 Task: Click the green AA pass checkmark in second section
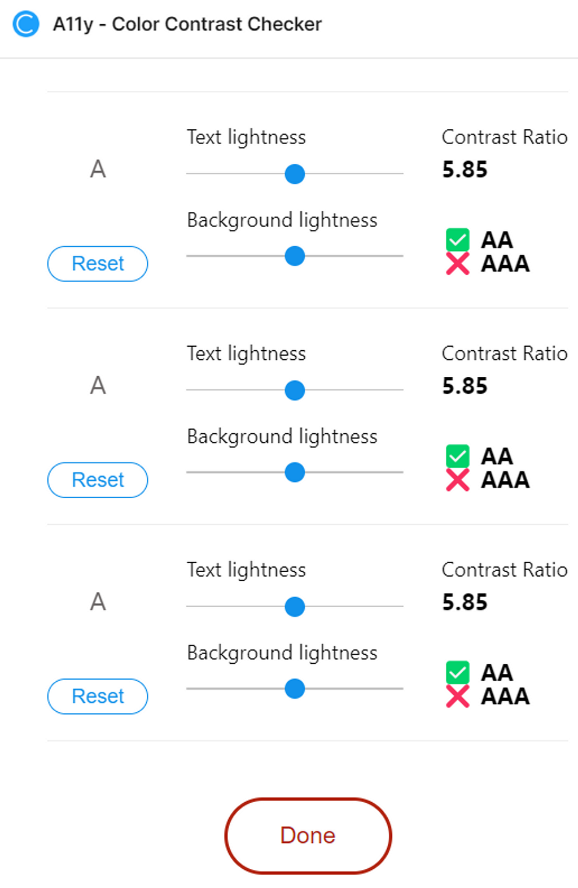tap(458, 456)
